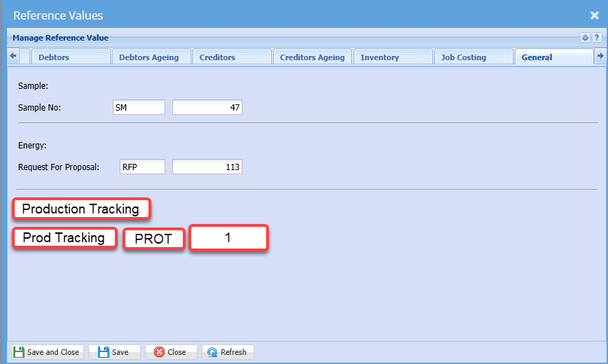Image resolution: width=608 pixels, height=364 pixels.
Task: Switch to the Debtors tab
Action: point(71,57)
